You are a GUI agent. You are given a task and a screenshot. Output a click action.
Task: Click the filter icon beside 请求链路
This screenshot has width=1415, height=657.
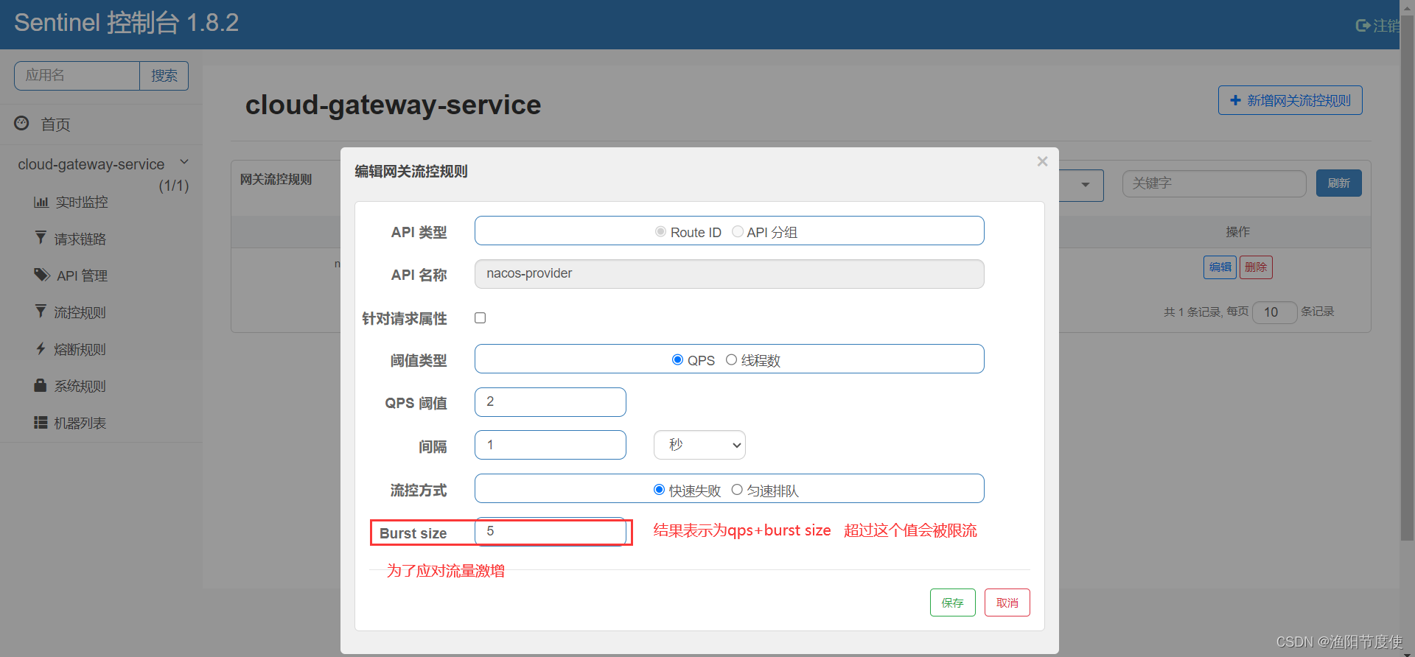[41, 238]
